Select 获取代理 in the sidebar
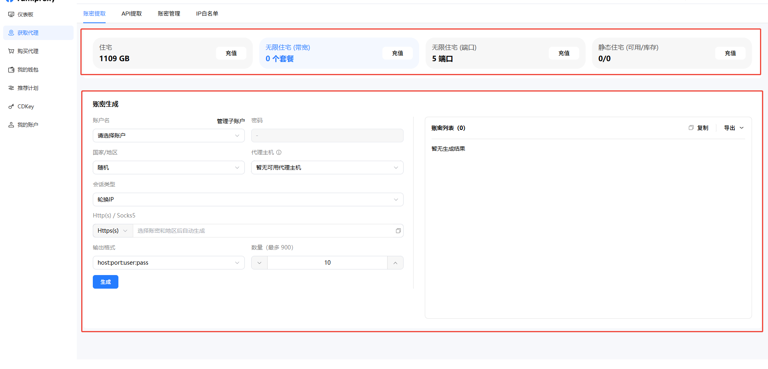 click(38, 33)
